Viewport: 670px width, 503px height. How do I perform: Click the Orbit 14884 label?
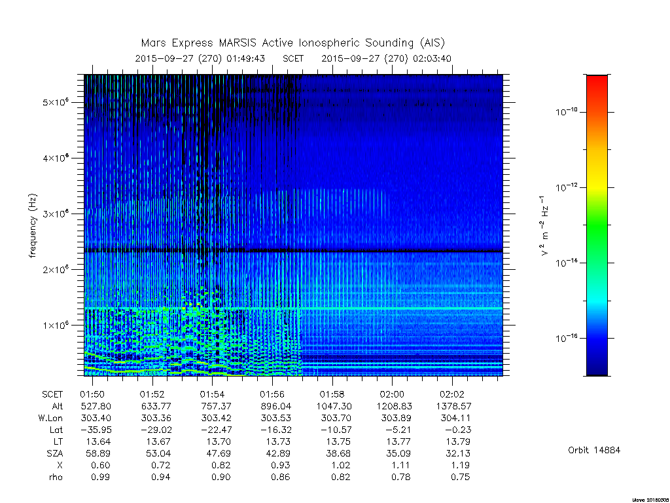tap(594, 450)
